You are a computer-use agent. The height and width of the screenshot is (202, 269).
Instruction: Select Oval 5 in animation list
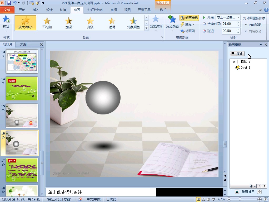point(245,68)
